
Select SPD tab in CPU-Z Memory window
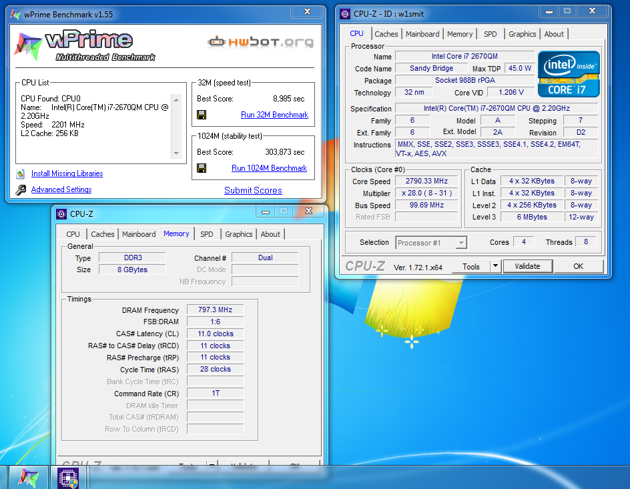(x=206, y=234)
